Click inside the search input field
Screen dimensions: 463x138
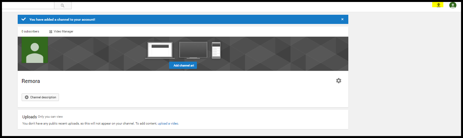pyautogui.click(x=28, y=6)
